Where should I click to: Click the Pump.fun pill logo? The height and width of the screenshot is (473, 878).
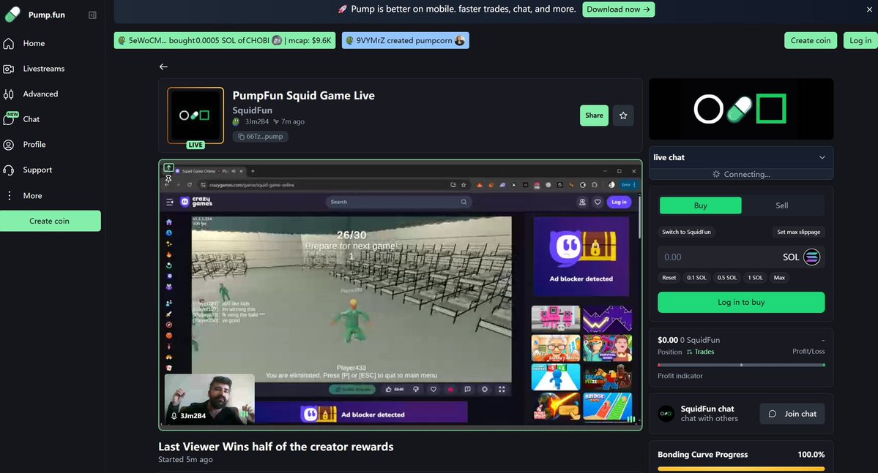(x=12, y=15)
